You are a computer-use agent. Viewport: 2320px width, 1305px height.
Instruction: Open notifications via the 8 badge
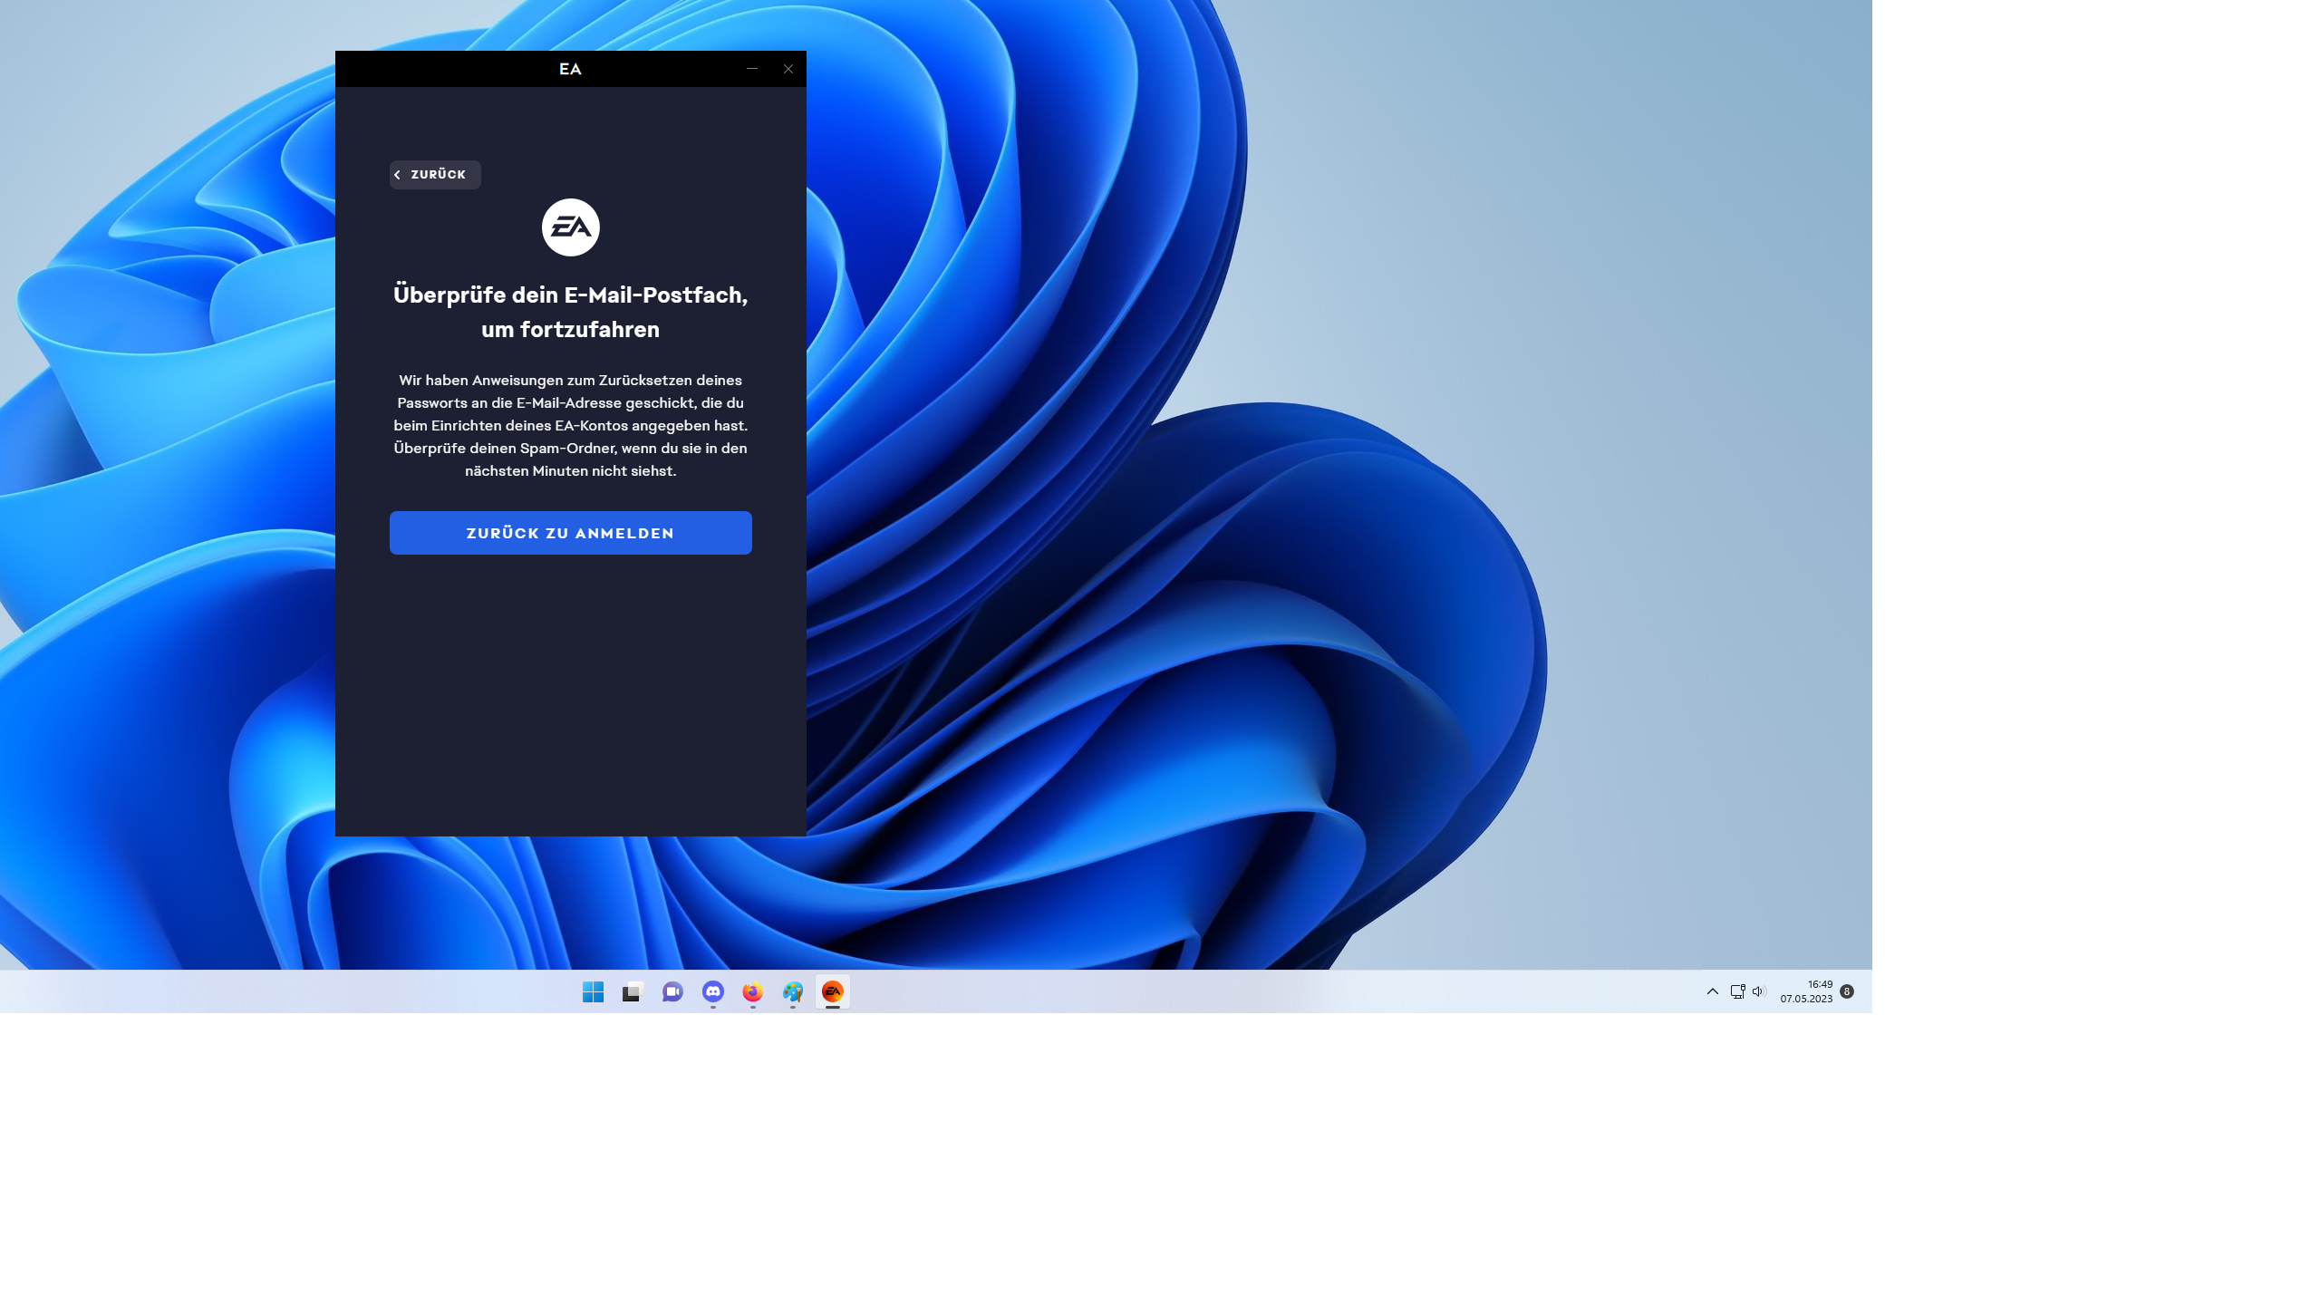[1846, 991]
